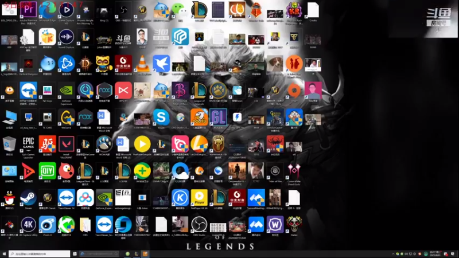
Task: Run PotPlayerSetup64 yellow play icon
Action: [x=142, y=144]
